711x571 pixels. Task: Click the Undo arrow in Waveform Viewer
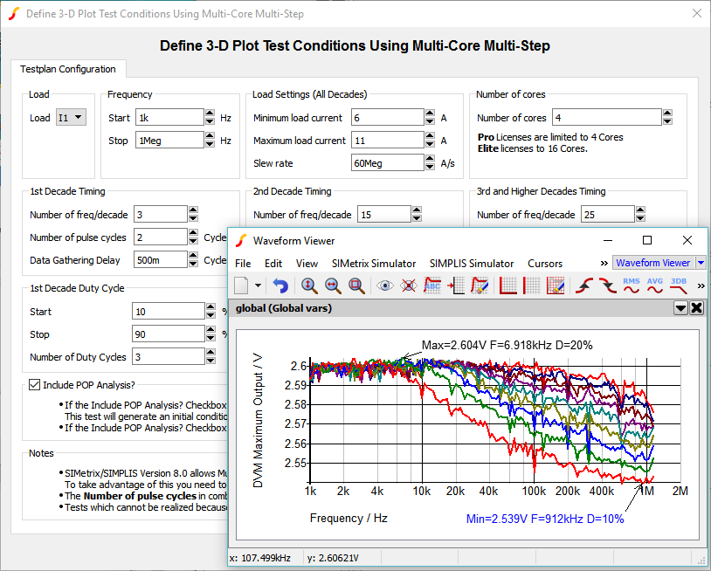[x=278, y=285]
